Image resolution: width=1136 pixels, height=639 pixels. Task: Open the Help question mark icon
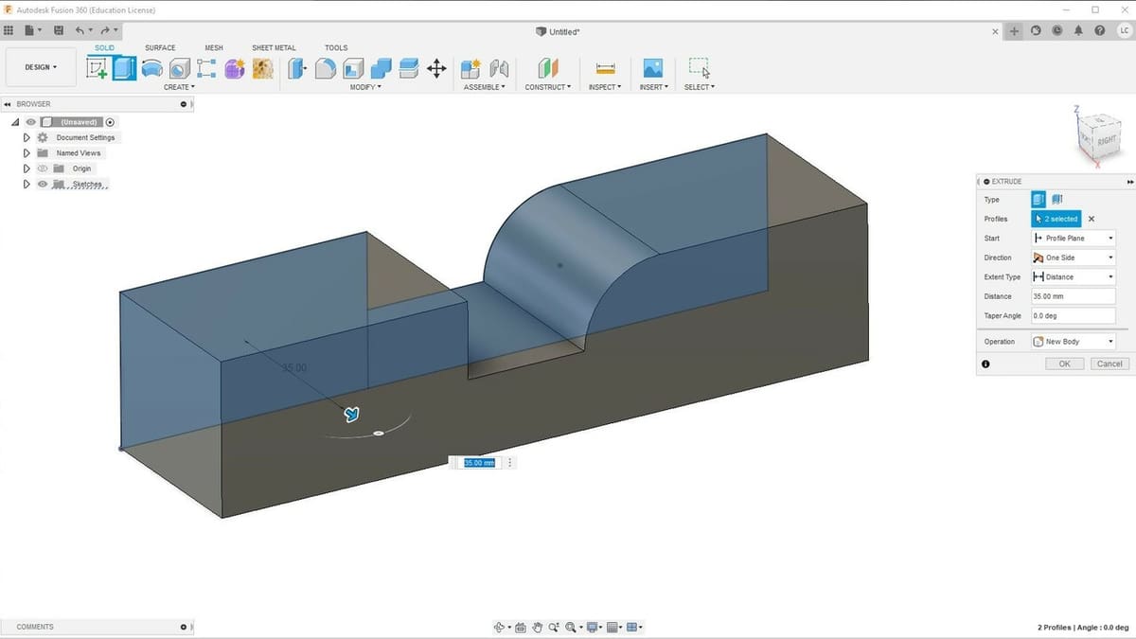click(1099, 30)
